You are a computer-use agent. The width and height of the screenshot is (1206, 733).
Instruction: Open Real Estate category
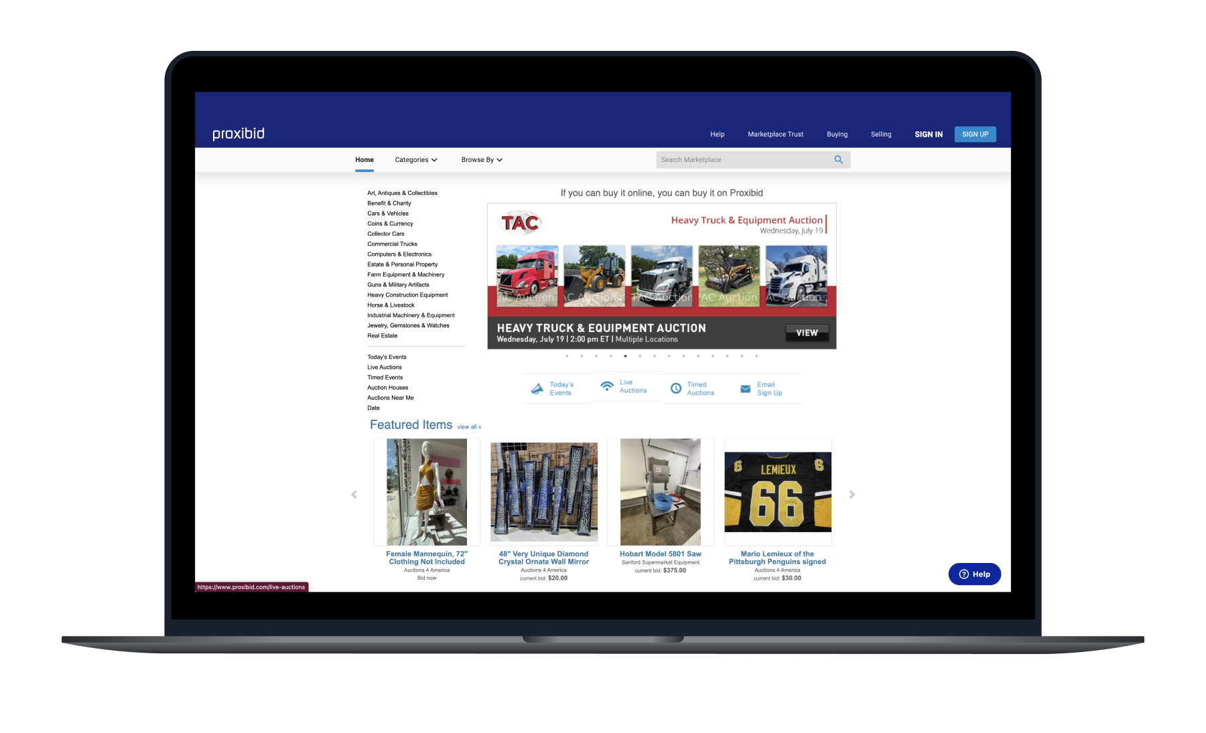[x=383, y=335]
